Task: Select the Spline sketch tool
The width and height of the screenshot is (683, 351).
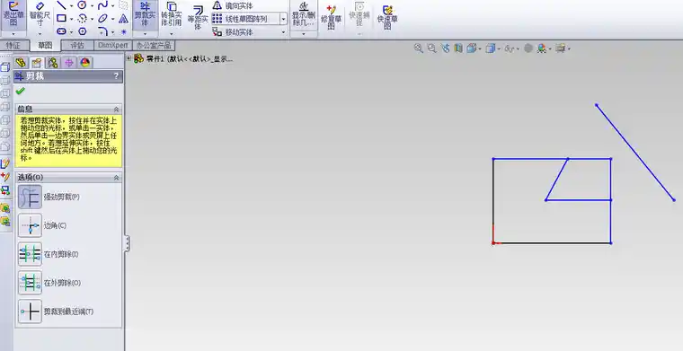Action: [x=102, y=5]
